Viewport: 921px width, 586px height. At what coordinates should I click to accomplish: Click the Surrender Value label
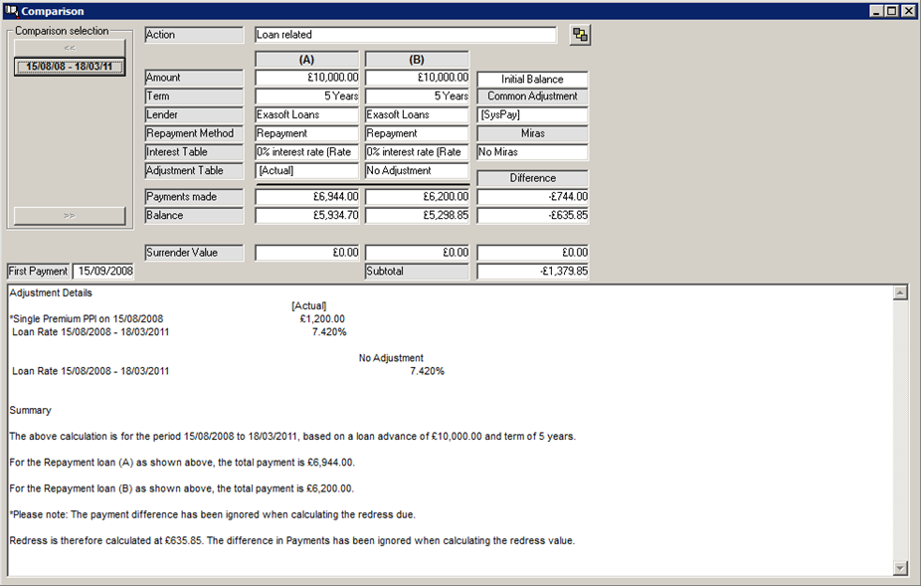(194, 253)
